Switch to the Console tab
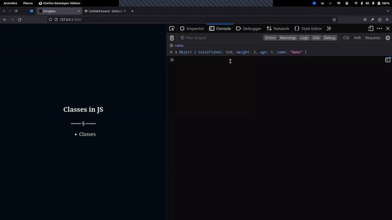This screenshot has height=220, width=392. (x=220, y=29)
